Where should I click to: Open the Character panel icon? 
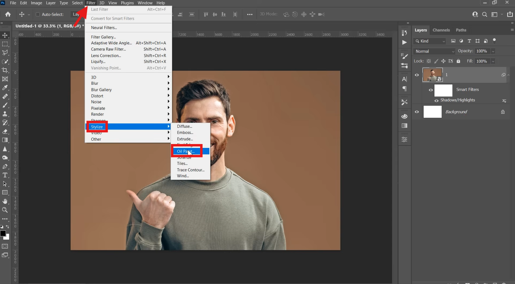coord(404,79)
